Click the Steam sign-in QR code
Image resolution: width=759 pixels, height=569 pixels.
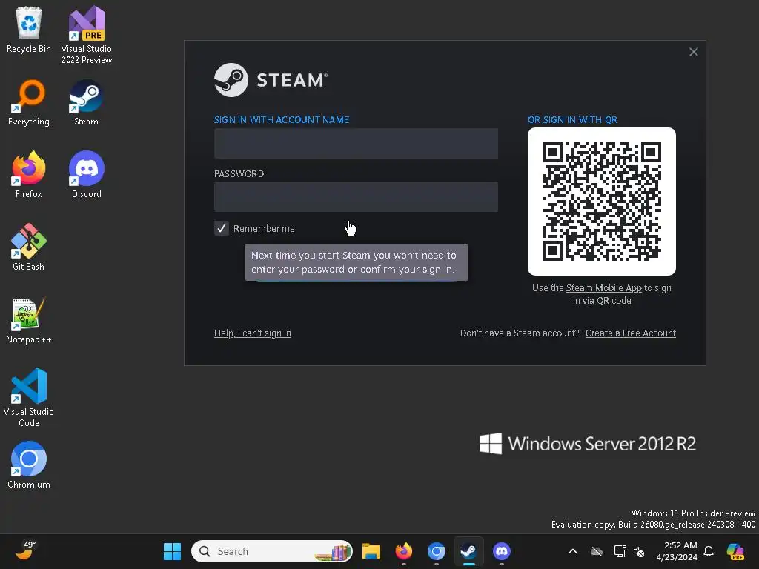tap(602, 202)
